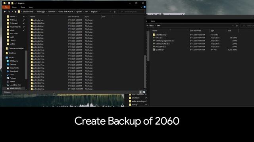Open the recent locations dropdown in dlcpacks window
Viewport: 254px width, 142px height.
click(x=12, y=11)
